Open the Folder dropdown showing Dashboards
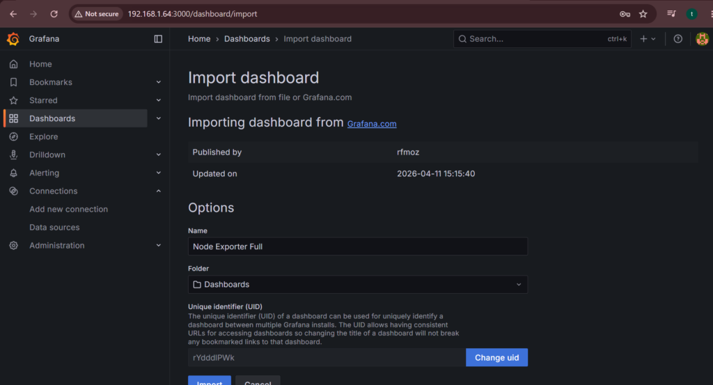This screenshot has height=385, width=713. [x=358, y=285]
